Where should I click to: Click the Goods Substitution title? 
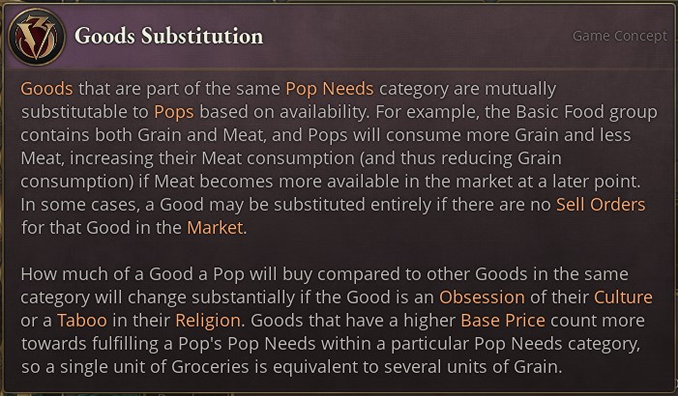tap(168, 37)
